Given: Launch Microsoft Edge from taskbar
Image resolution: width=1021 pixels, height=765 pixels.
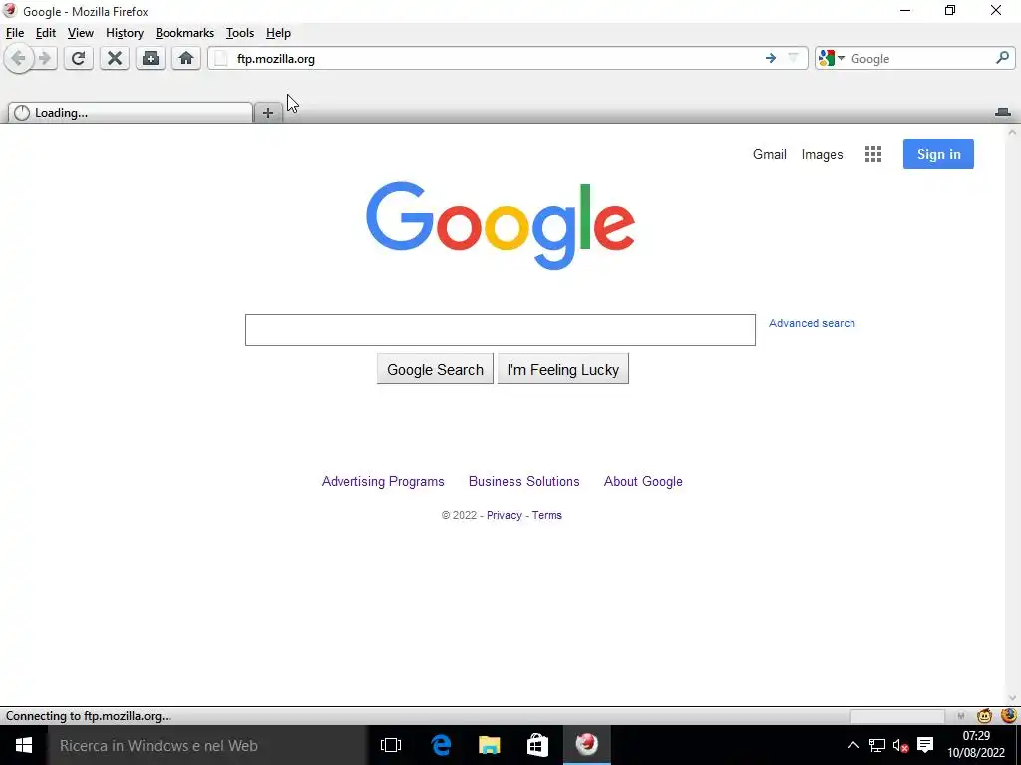Looking at the screenshot, I should [x=441, y=745].
